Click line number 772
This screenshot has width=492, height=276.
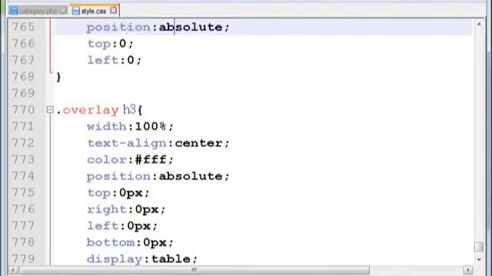click(x=23, y=143)
